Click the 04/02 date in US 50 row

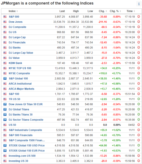(x=131, y=125)
